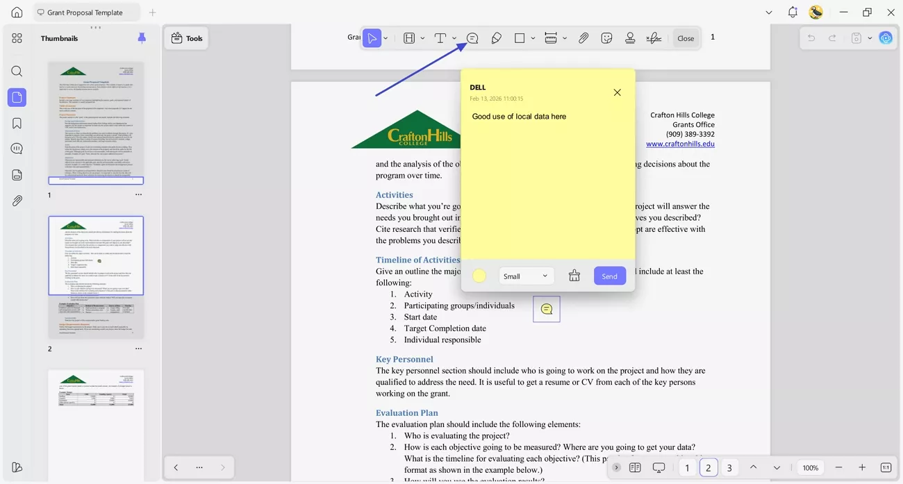Image resolution: width=903 pixels, height=484 pixels.
Task: Expand the Text tool dropdown arrow
Action: (x=454, y=38)
